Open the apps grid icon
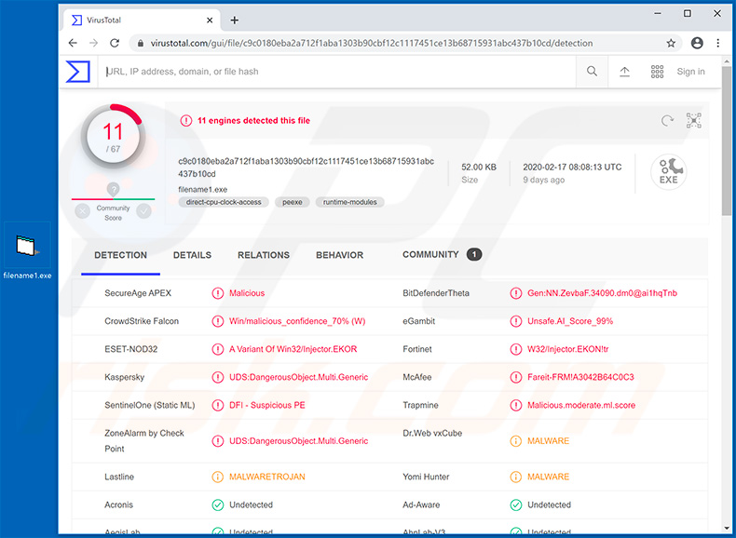 coord(657,72)
